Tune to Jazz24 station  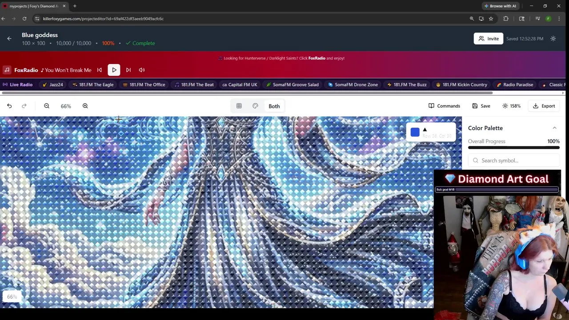pyautogui.click(x=53, y=84)
